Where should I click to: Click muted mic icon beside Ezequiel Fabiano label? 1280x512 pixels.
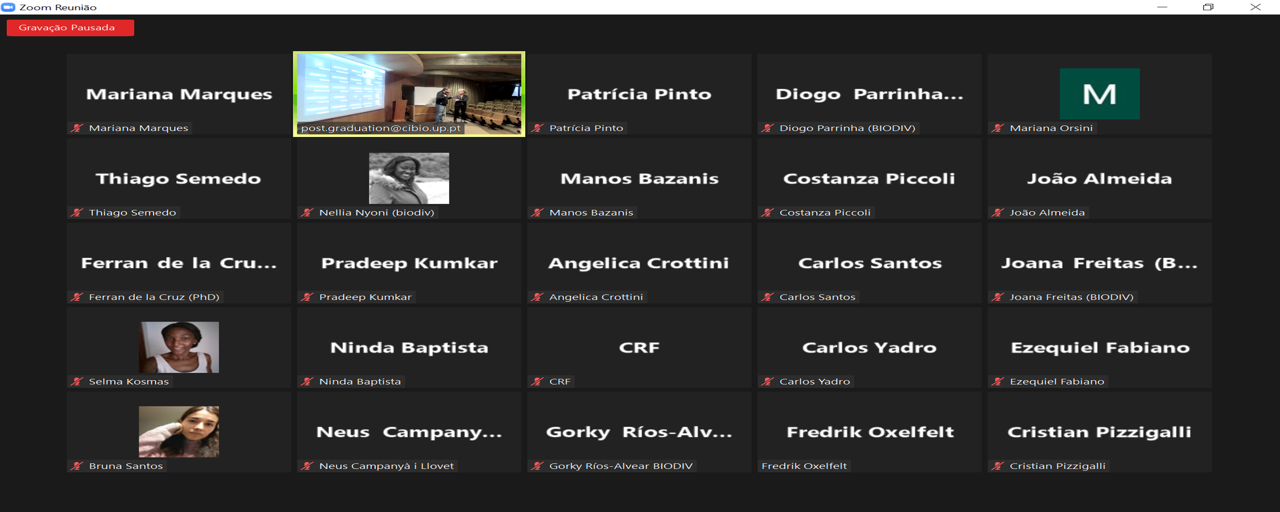click(997, 381)
